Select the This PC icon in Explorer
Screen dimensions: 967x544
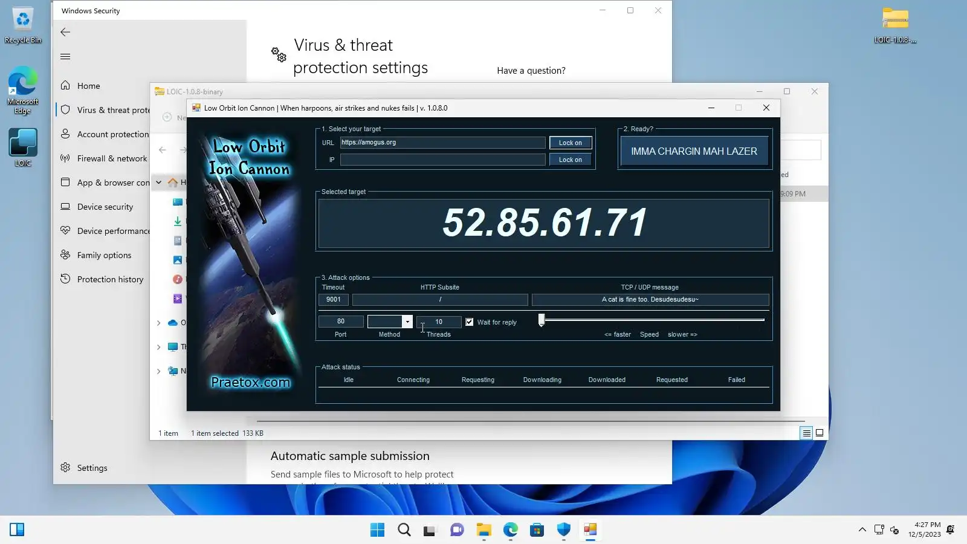click(x=173, y=347)
